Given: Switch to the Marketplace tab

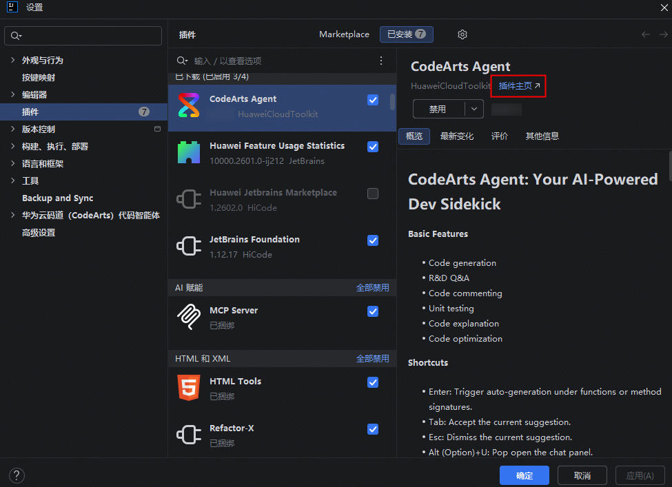Looking at the screenshot, I should pos(344,34).
